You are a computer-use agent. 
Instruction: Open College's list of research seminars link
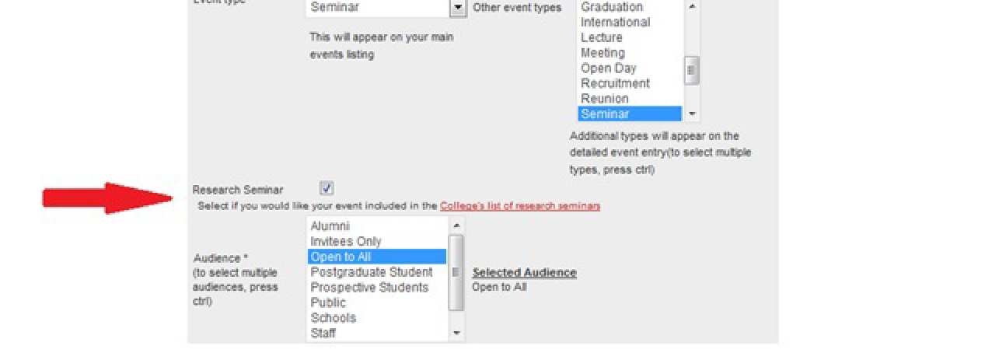[519, 206]
